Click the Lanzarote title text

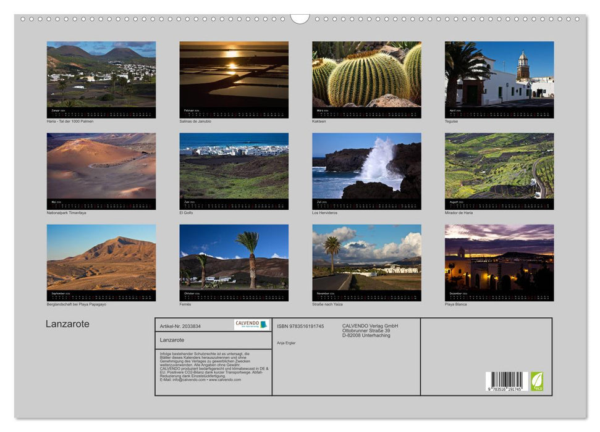coord(67,323)
